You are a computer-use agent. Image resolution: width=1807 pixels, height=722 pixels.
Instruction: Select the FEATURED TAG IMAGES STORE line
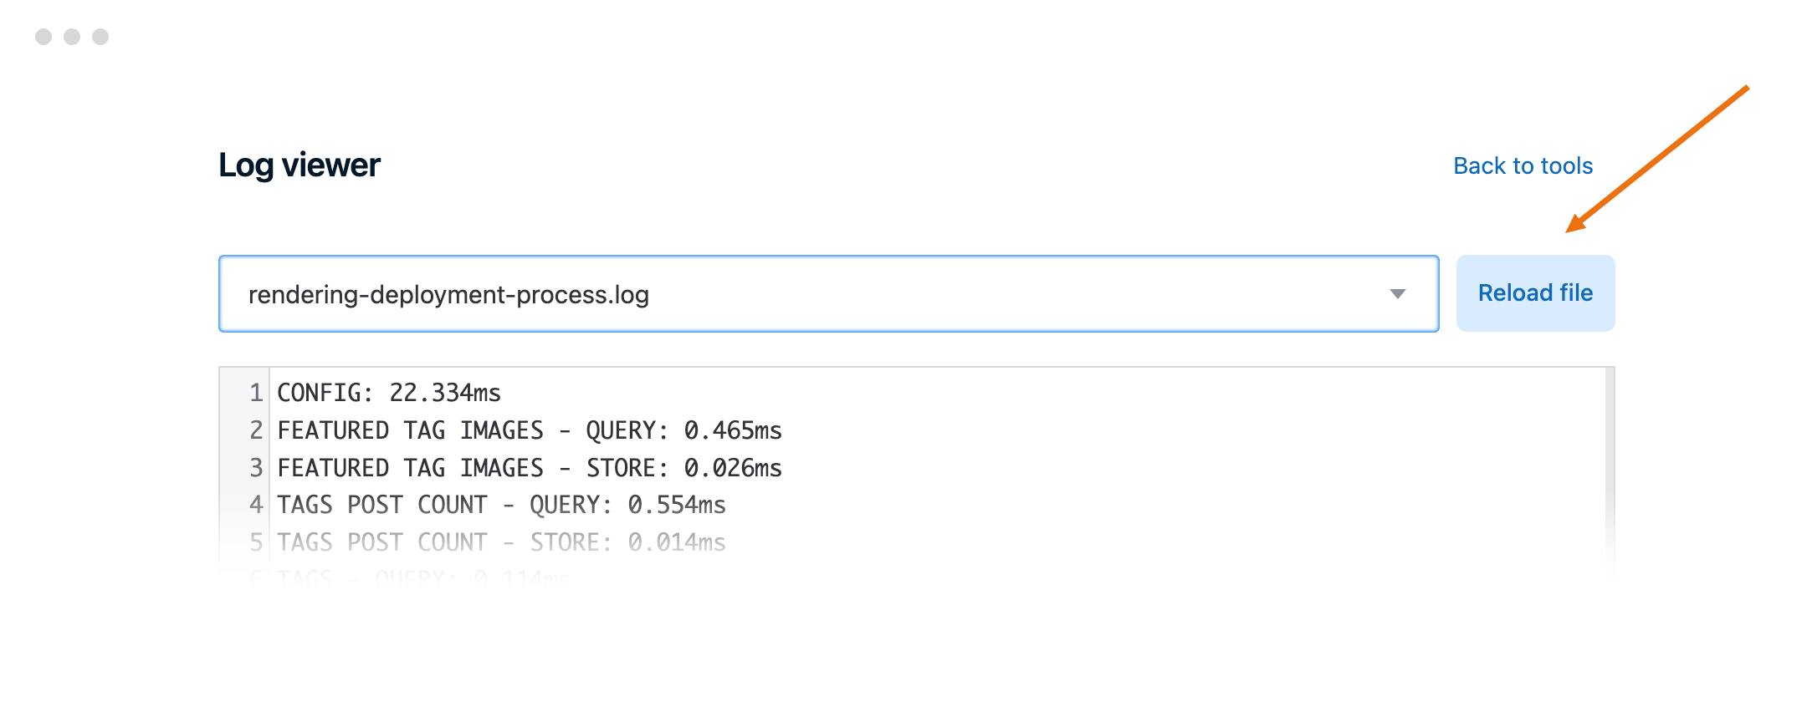[530, 468]
